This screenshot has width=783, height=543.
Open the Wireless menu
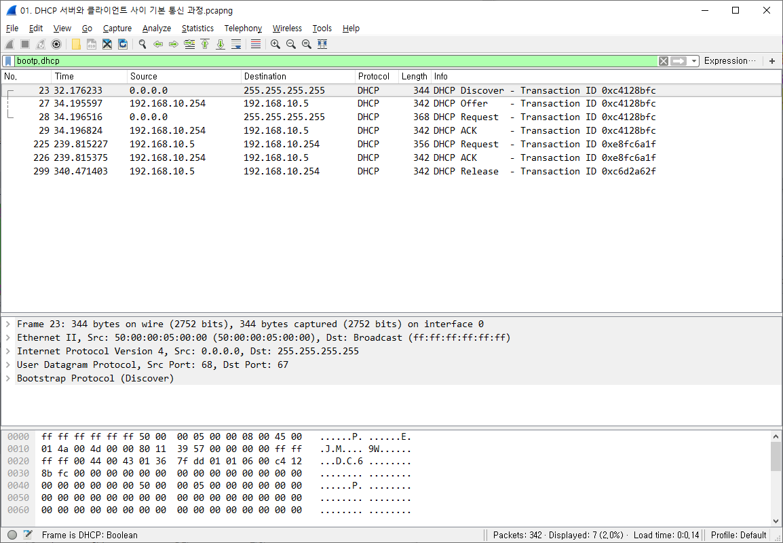click(x=287, y=29)
